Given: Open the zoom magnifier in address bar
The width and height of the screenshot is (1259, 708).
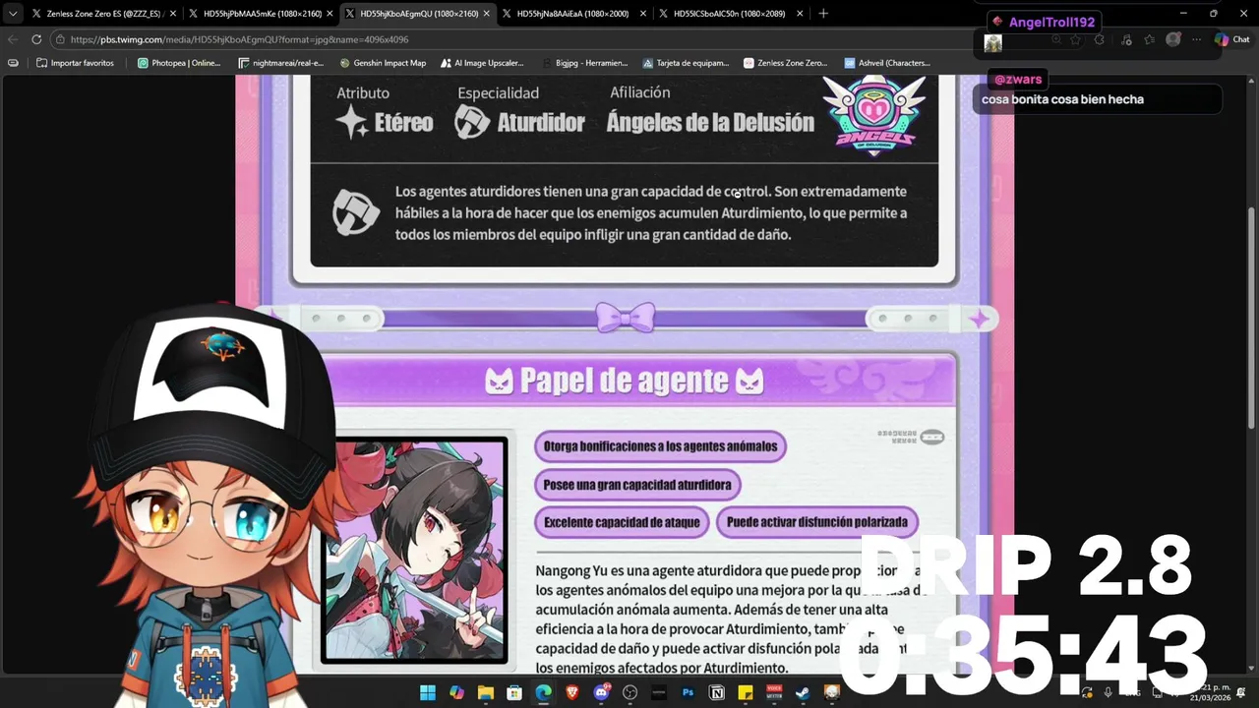Looking at the screenshot, I should 1056,39.
